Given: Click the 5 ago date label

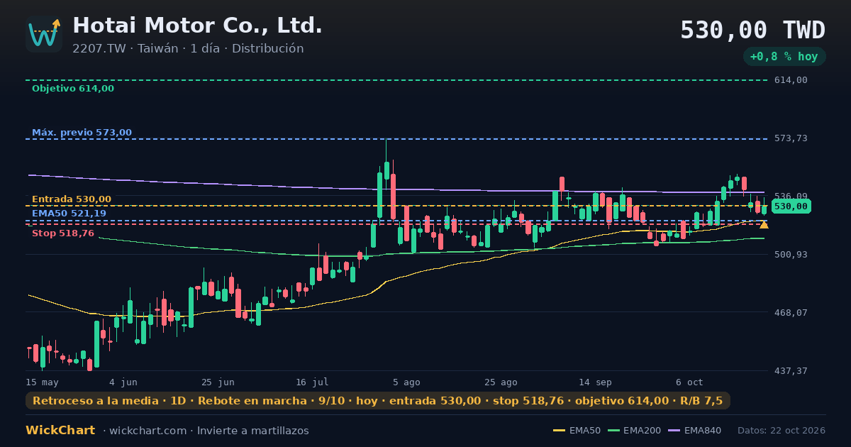Looking at the screenshot, I should 406,382.
